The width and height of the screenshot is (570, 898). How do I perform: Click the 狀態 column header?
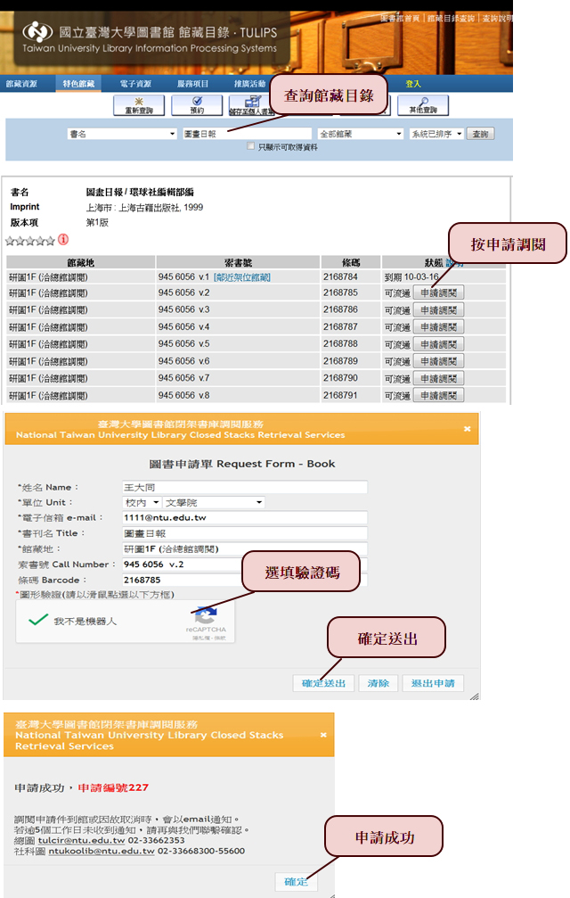click(434, 262)
